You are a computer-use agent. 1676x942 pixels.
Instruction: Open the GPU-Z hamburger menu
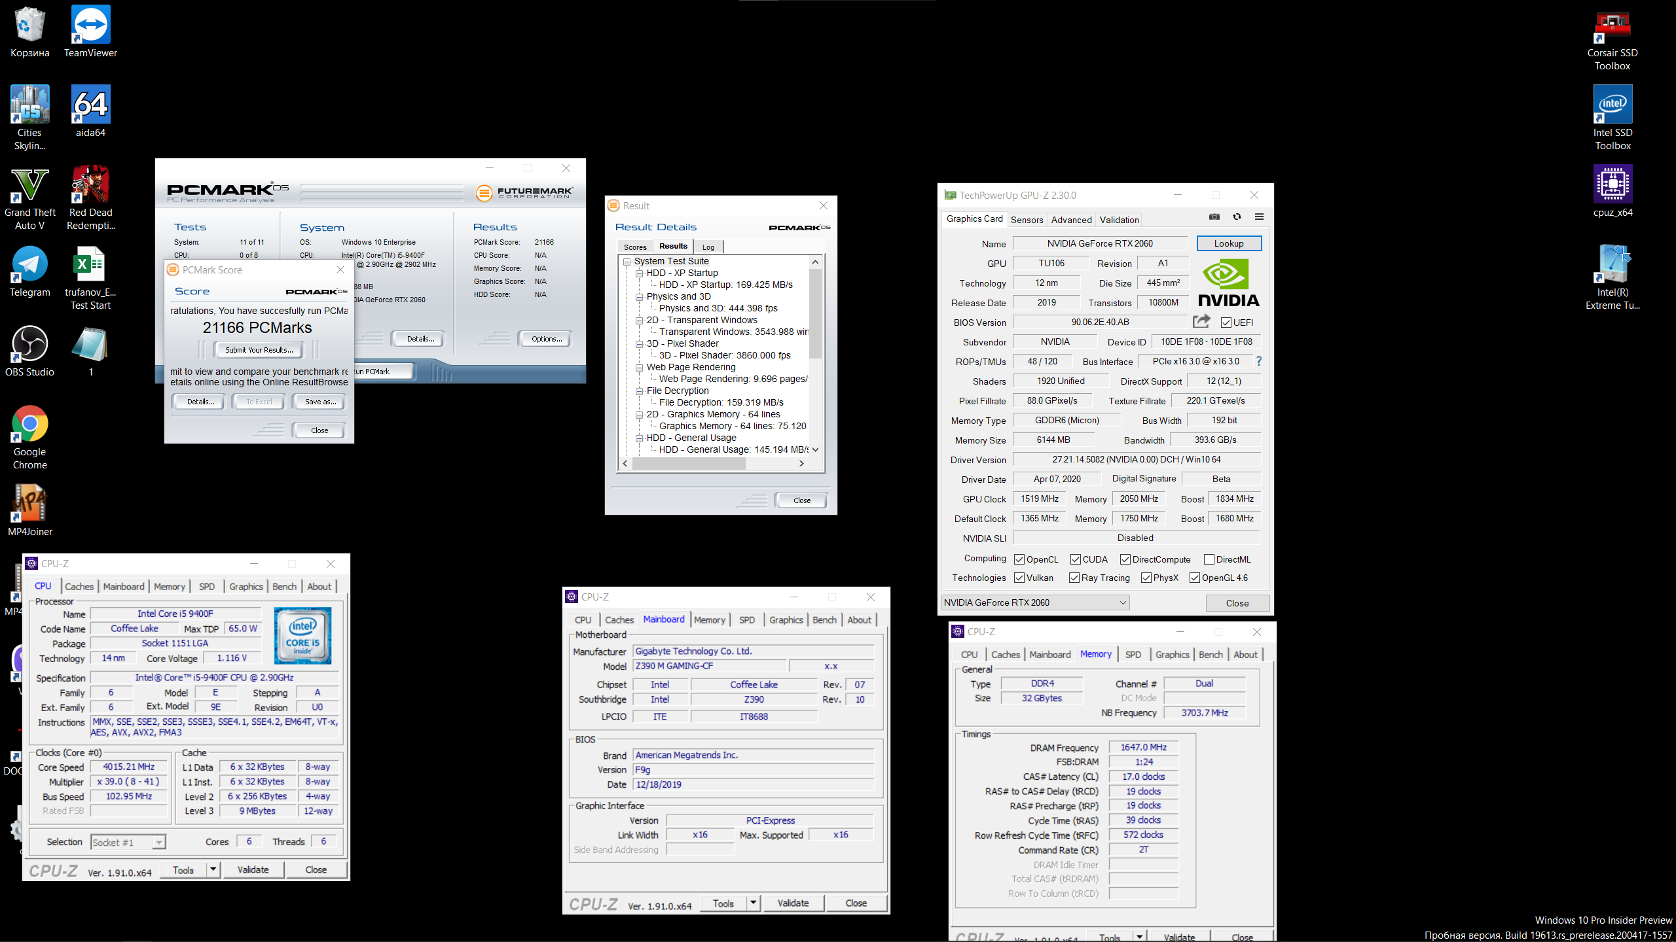click(1259, 217)
